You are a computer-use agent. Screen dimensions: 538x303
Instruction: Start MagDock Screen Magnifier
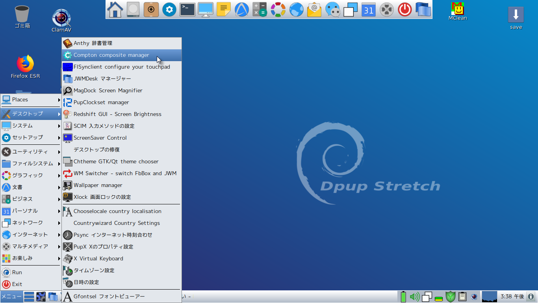pyautogui.click(x=122, y=91)
